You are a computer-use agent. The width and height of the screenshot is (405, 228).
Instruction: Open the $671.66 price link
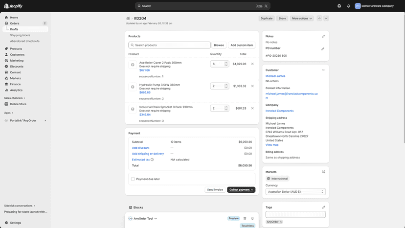pos(144,70)
